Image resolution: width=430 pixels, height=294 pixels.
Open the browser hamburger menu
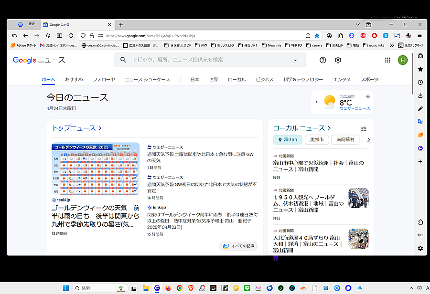419,36
